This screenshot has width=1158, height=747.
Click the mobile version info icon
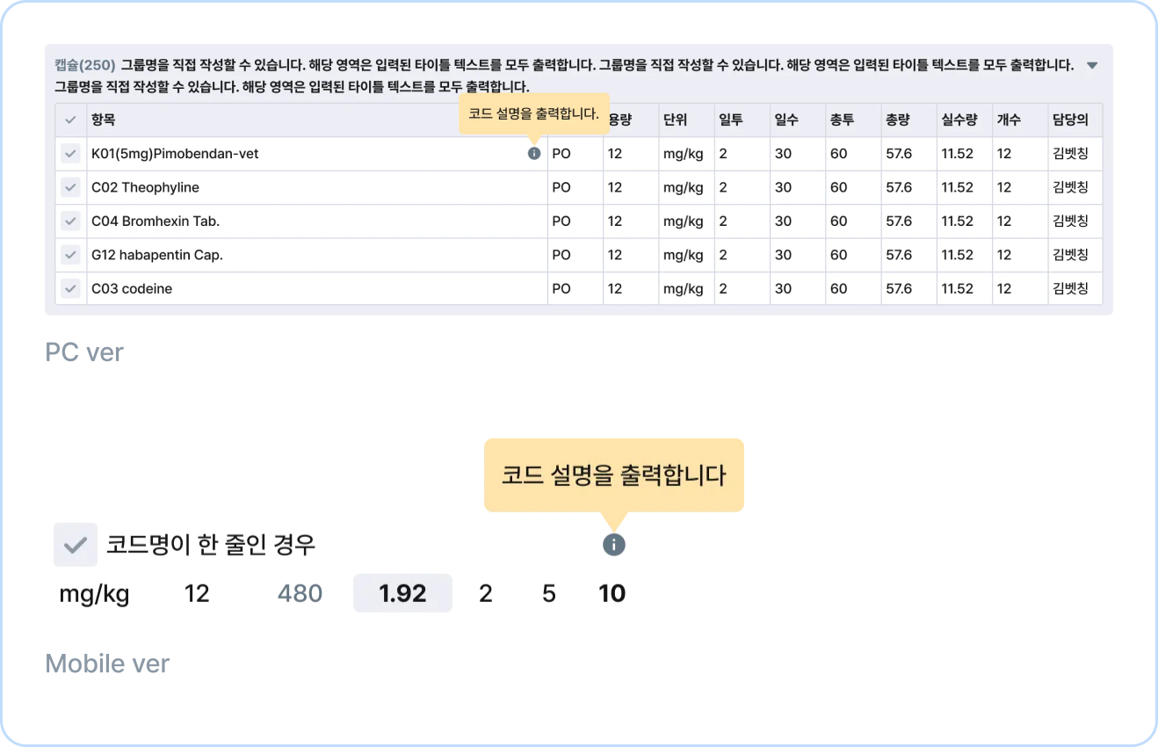tap(614, 545)
